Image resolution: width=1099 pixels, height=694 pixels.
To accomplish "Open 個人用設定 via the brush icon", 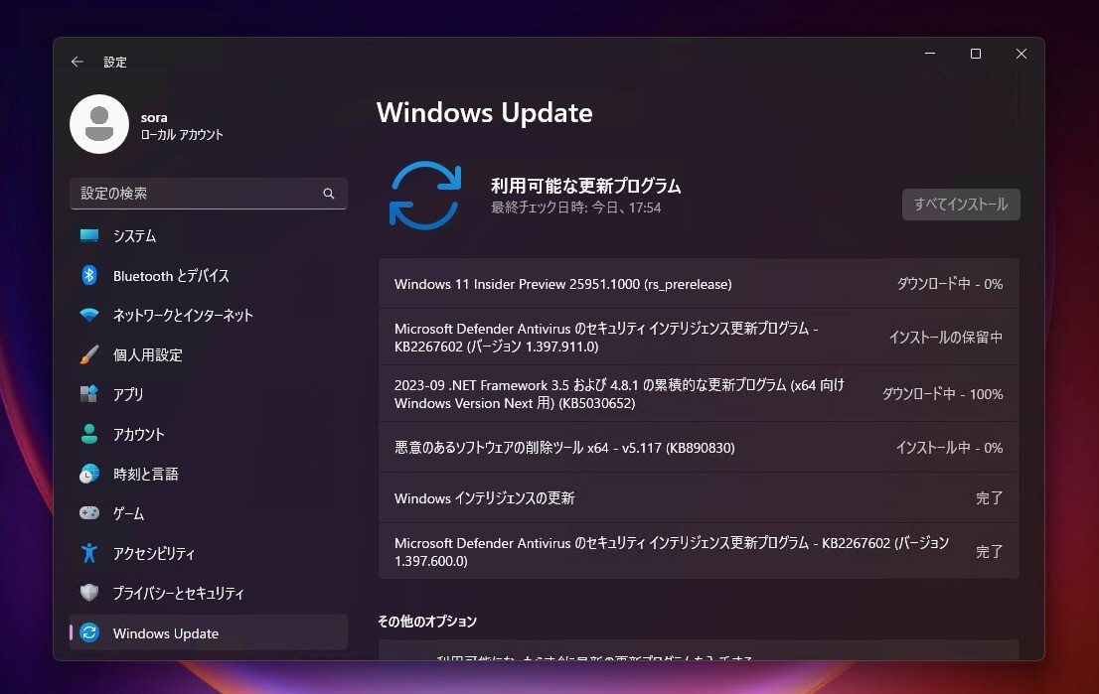I will point(88,354).
